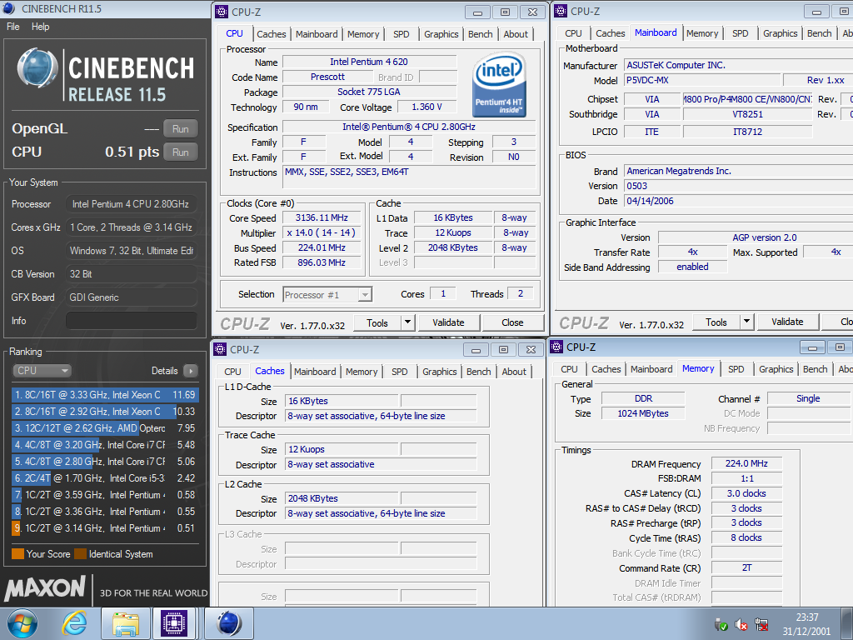The image size is (853, 640).
Task: Click the volume muted tray icon
Action: 741,625
